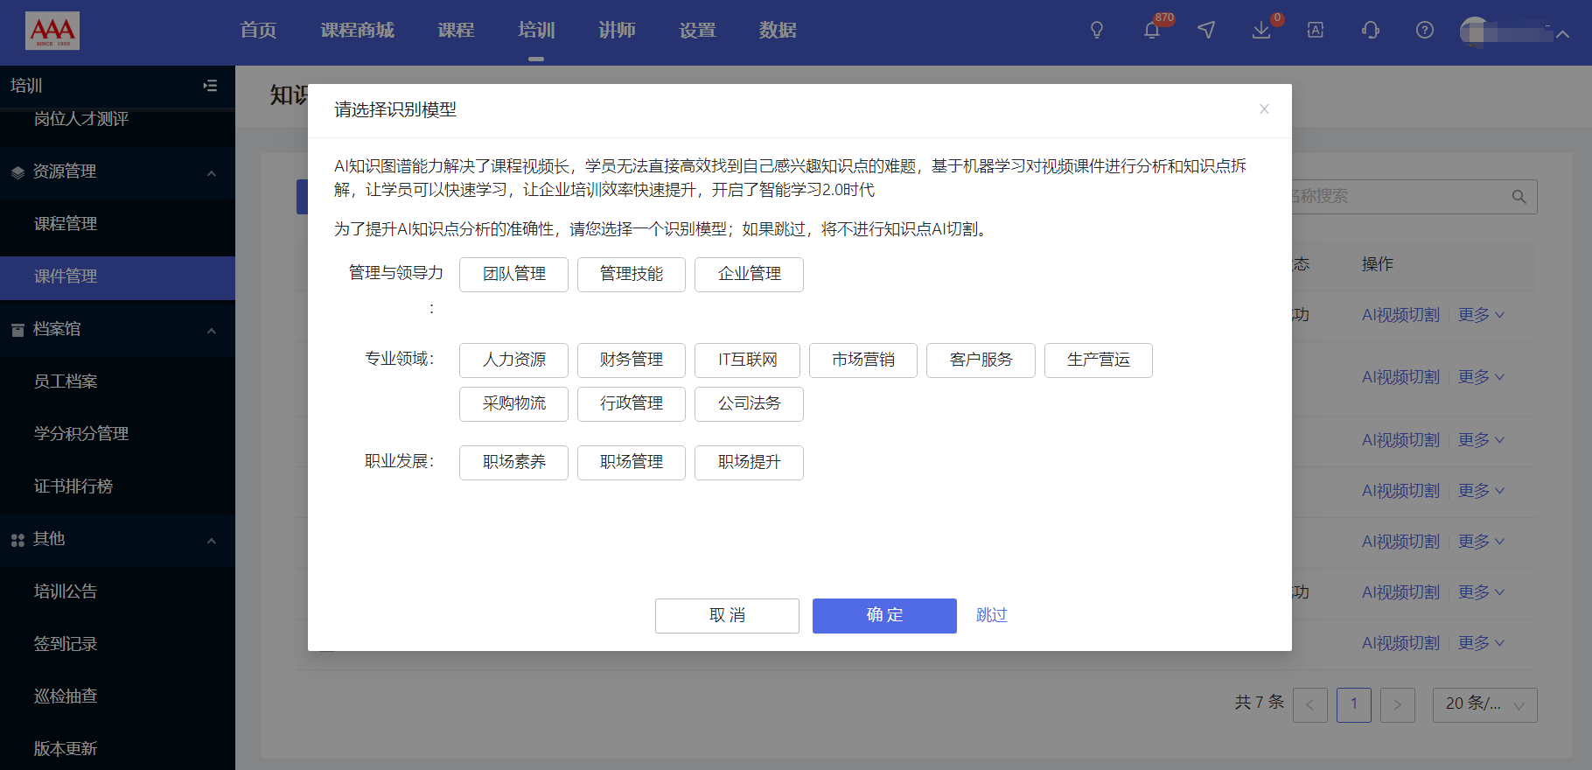Collapse the 资源管理 sidebar group
Image resolution: width=1592 pixels, height=770 pixels.
pyautogui.click(x=211, y=172)
